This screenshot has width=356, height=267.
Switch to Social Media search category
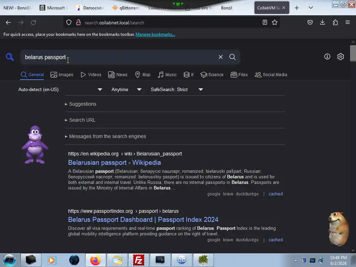pos(271,75)
